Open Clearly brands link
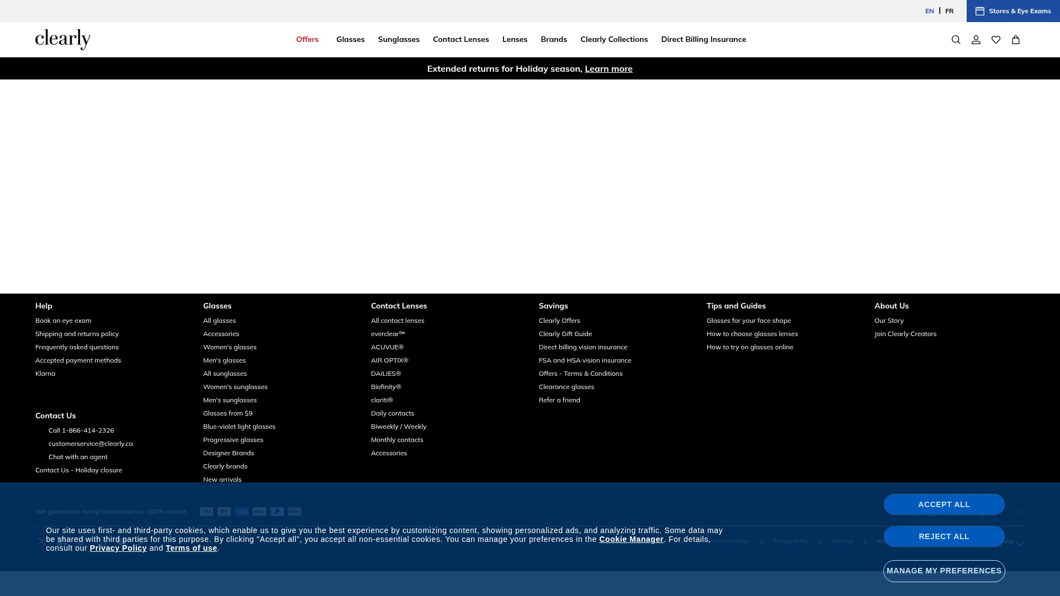Viewport: 1060px width, 596px height. pos(225,466)
